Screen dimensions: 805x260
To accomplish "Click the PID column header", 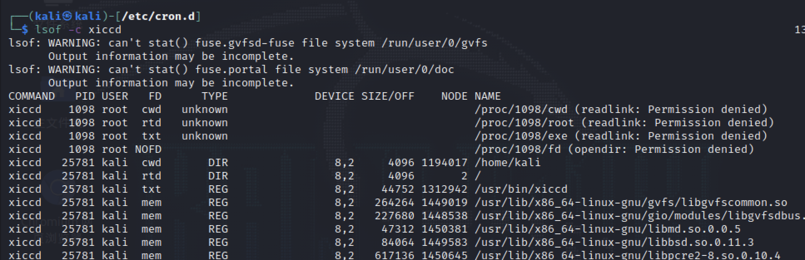I will pyautogui.click(x=85, y=96).
